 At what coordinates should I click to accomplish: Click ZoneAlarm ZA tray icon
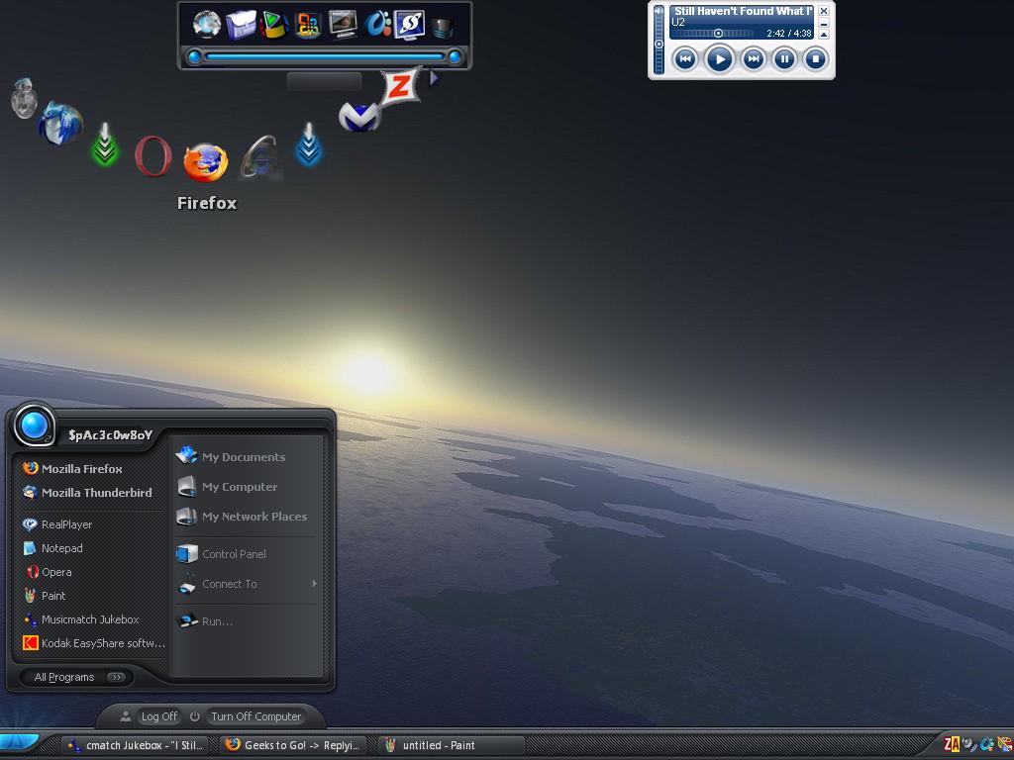(x=952, y=744)
